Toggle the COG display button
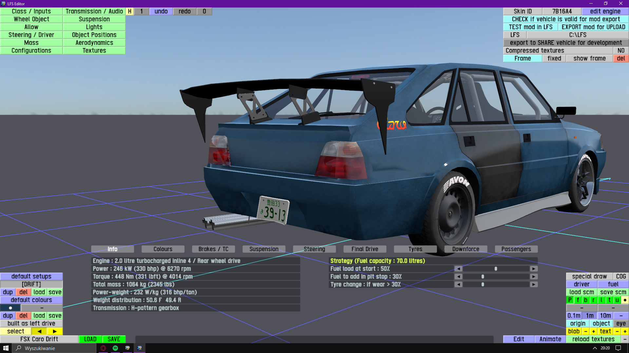Viewport: 629px width, 353px height. (x=621, y=277)
